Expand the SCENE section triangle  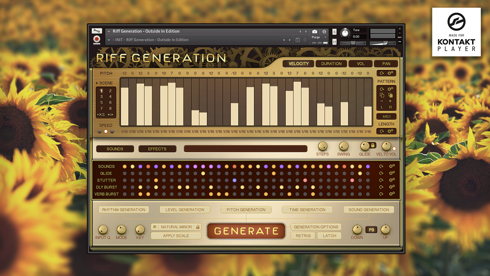point(97,83)
